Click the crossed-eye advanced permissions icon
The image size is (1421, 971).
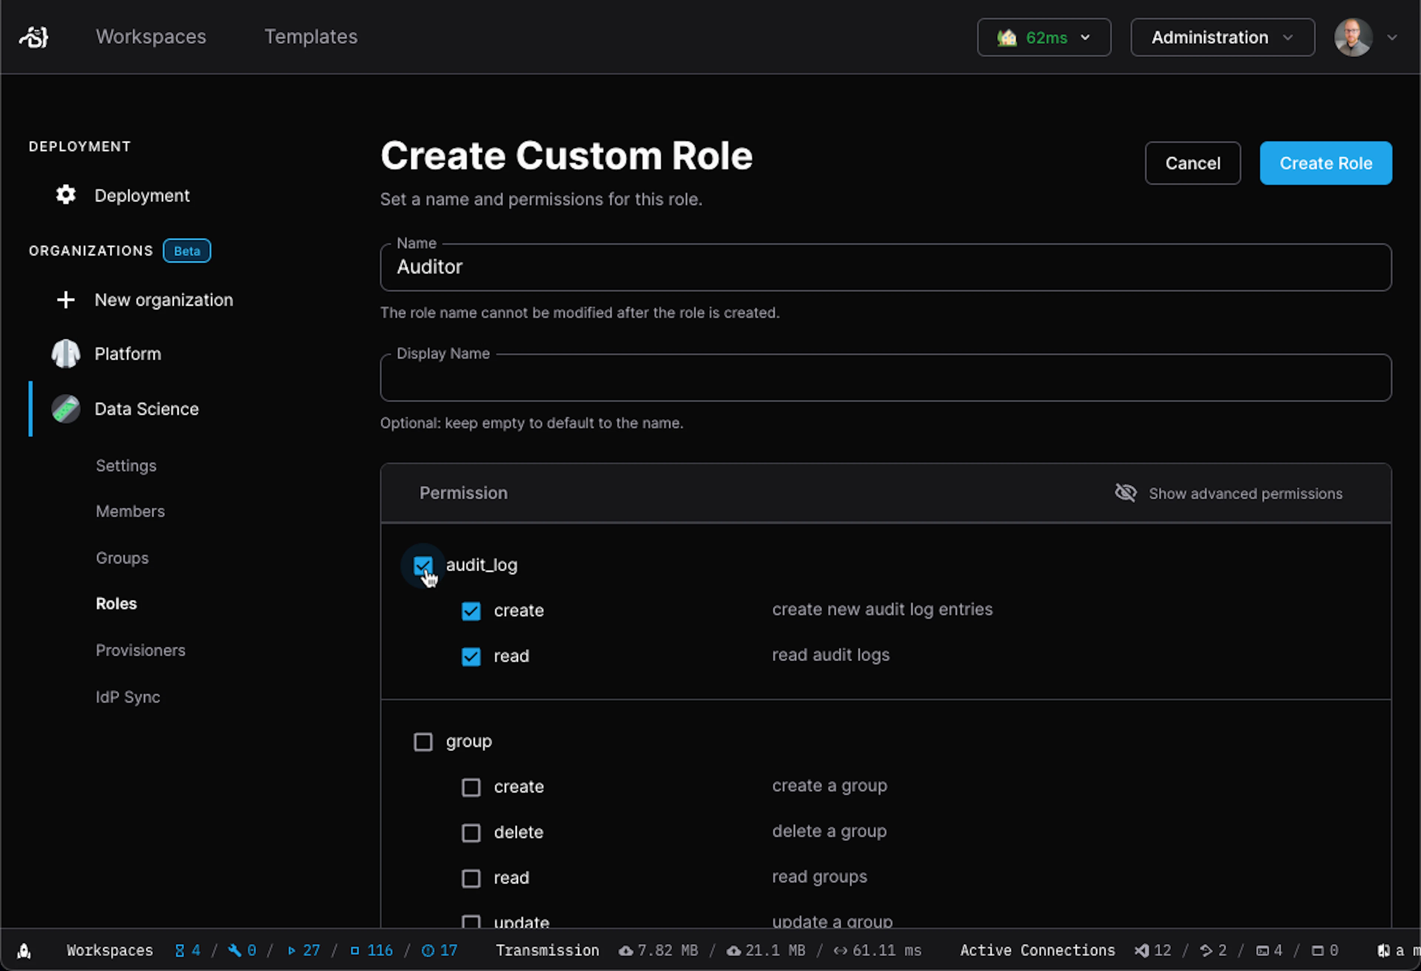click(x=1125, y=492)
